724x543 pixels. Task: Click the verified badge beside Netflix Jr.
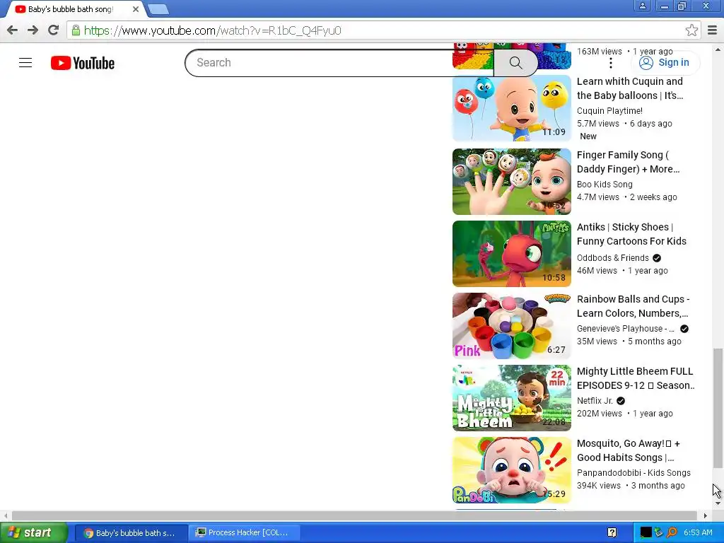(x=621, y=401)
